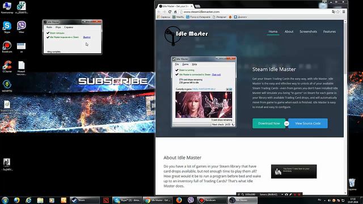Click the browser Back arrow
The image size is (363, 204).
click(x=159, y=12)
